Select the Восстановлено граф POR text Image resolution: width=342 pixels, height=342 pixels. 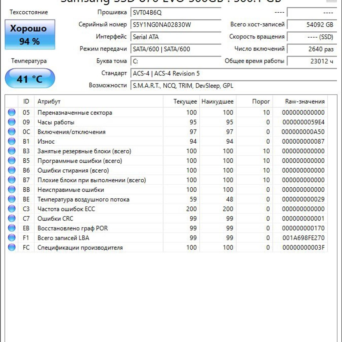72,228
